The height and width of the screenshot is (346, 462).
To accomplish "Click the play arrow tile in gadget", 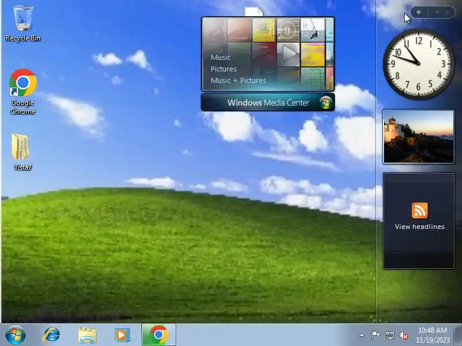I will tap(288, 54).
